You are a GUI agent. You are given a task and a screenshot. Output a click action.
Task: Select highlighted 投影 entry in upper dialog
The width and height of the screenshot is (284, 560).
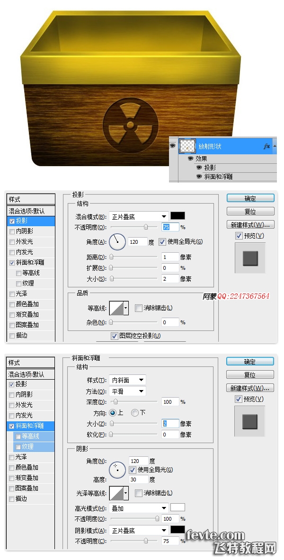point(31,221)
